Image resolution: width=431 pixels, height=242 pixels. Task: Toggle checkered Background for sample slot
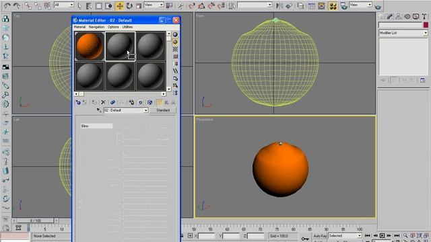pos(175,49)
